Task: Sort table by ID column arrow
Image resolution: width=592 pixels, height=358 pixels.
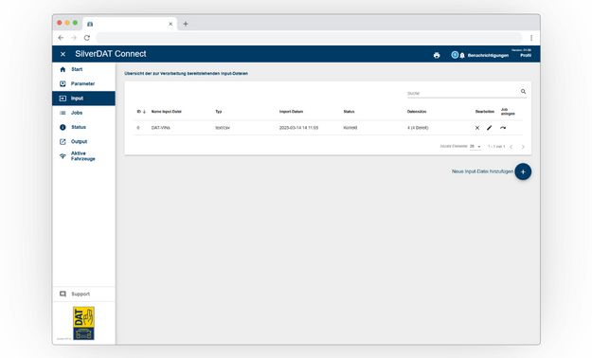Action: (144, 112)
